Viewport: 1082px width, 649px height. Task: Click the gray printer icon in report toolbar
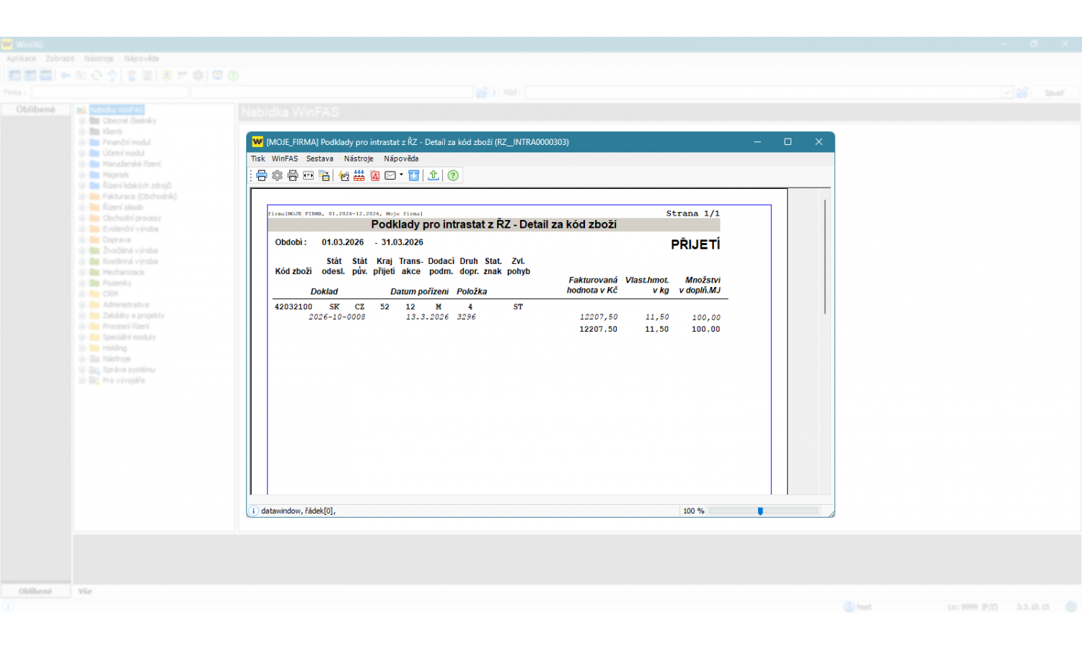click(293, 175)
